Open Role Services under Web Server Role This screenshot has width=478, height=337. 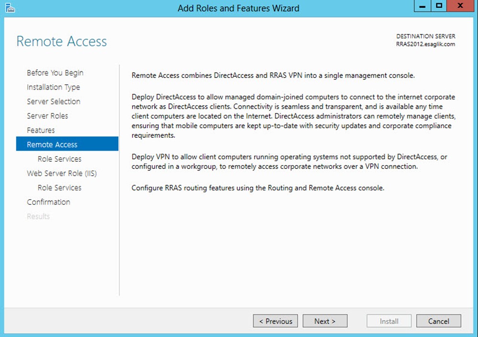[59, 188]
